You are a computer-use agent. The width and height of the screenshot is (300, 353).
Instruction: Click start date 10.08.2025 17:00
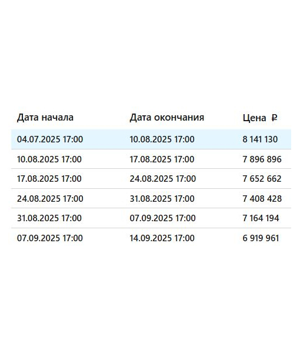click(x=49, y=159)
